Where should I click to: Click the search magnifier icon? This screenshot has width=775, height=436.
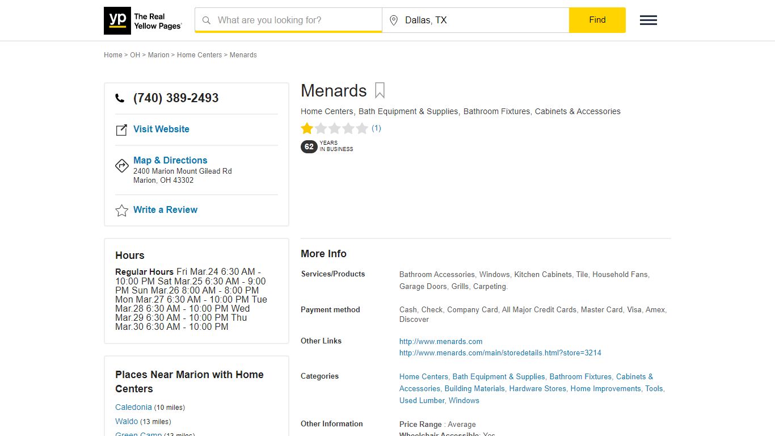coord(207,20)
